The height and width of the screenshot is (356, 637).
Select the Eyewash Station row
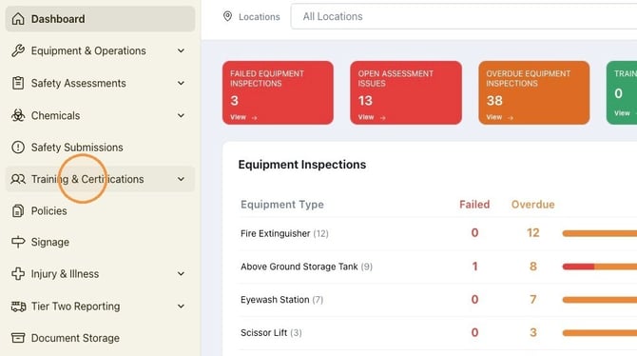(438, 300)
